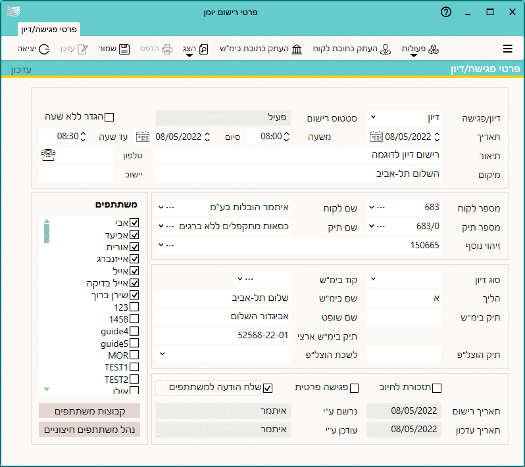
Task: Click the שם בימ"ש court name field
Action: (223, 298)
